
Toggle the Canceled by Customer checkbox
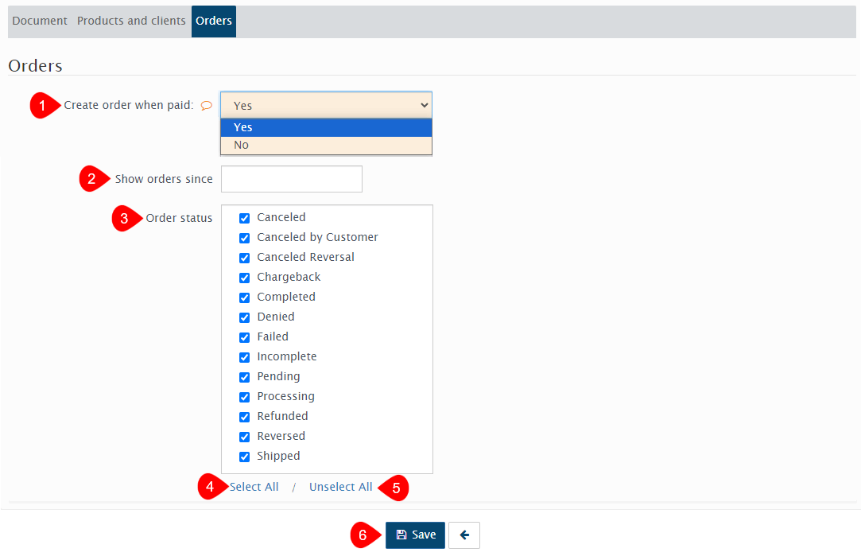tap(245, 238)
